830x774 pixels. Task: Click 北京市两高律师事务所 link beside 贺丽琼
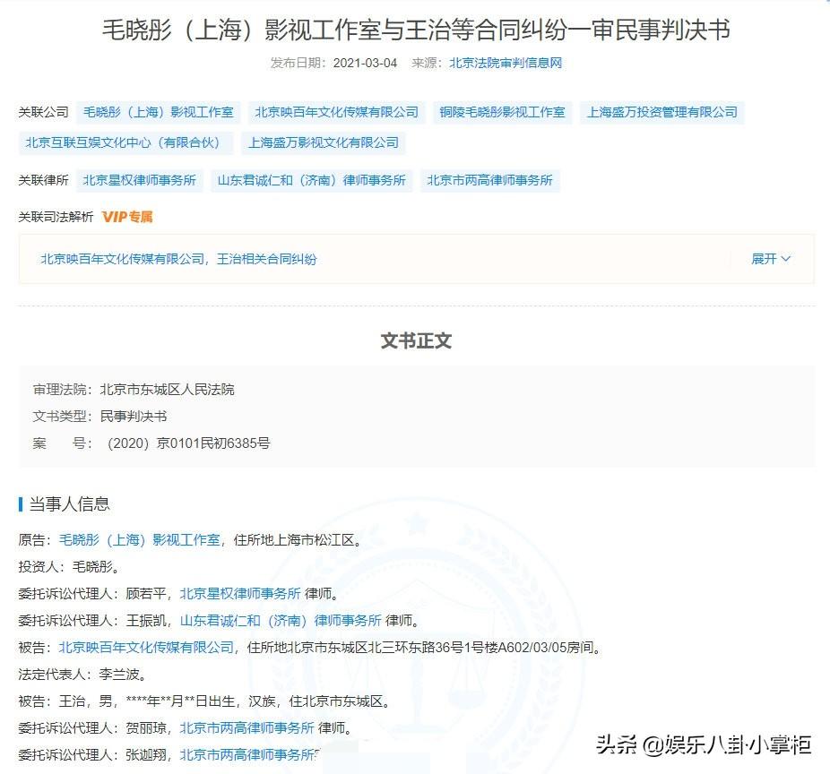(x=247, y=728)
